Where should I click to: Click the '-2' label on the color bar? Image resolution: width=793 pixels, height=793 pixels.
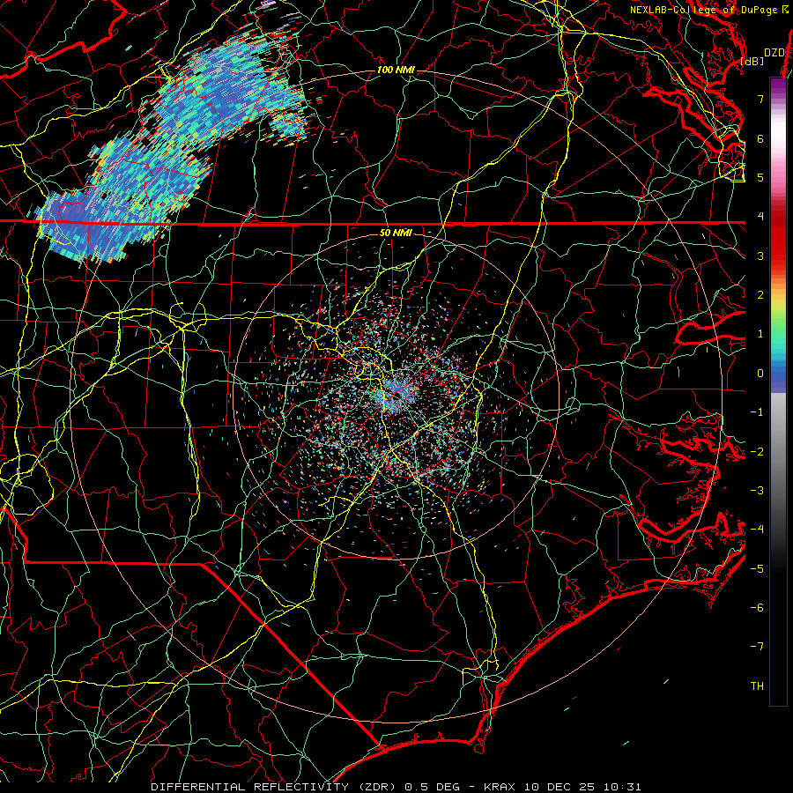tap(757, 451)
